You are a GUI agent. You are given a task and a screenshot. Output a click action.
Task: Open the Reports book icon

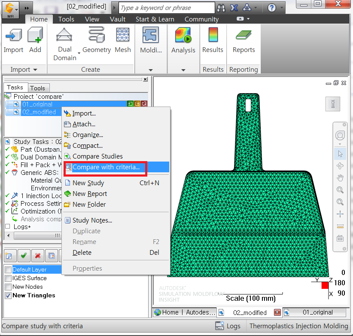pos(243,35)
